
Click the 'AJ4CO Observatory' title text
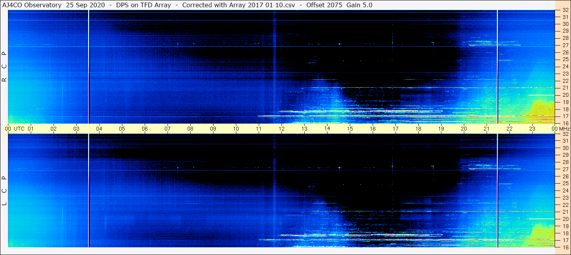32,5
